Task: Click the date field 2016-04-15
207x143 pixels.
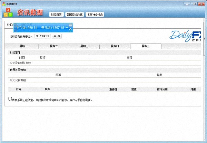Action: pyautogui.click(x=42, y=36)
